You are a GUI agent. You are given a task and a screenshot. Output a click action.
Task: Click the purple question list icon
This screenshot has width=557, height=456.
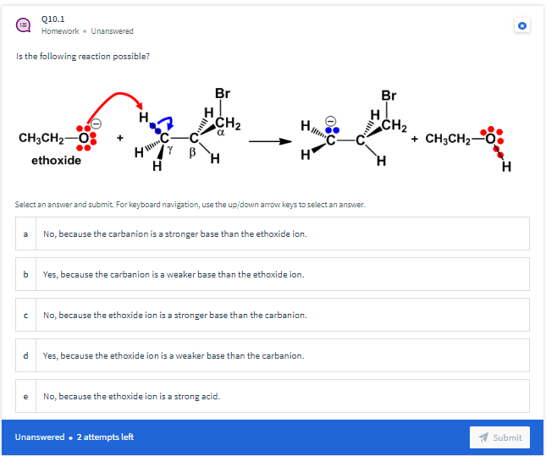coord(23,25)
